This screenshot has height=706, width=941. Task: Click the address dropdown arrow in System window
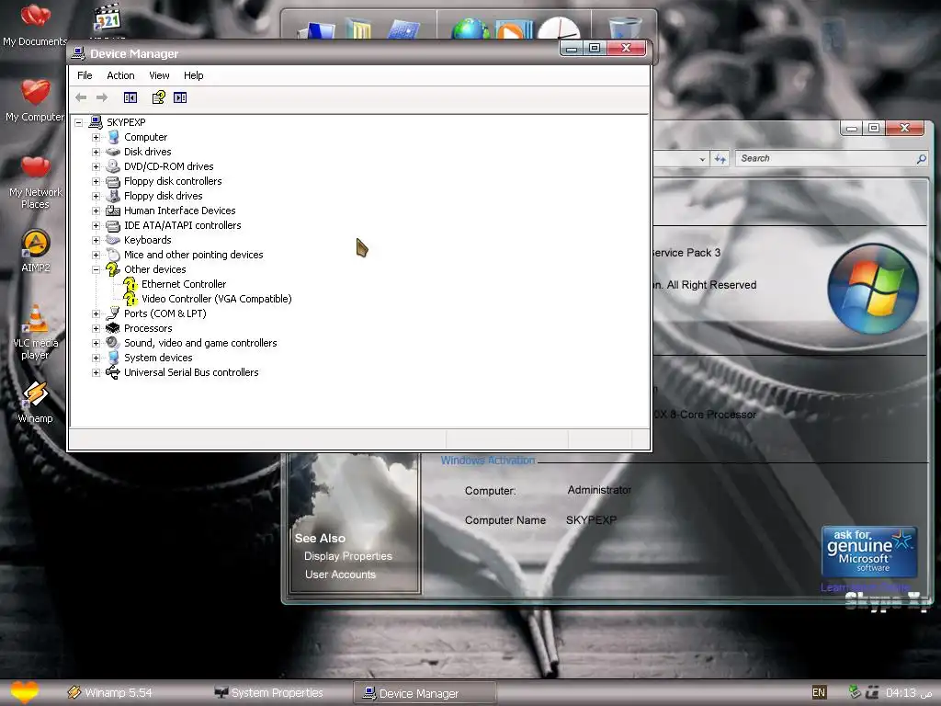click(x=702, y=159)
